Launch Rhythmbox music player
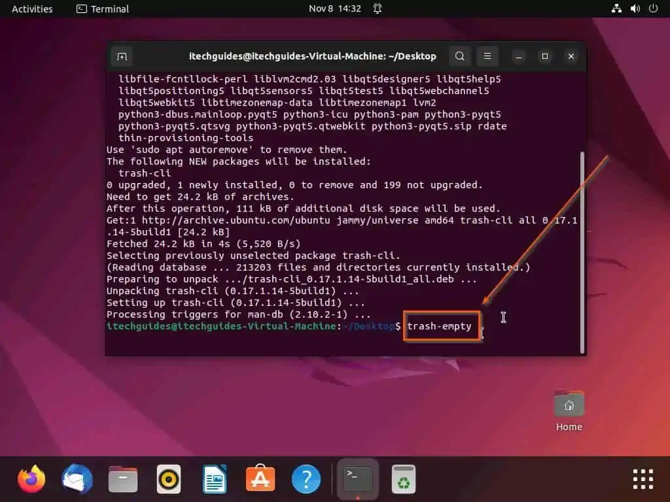Screen dimensions: 670x502 click(x=169, y=479)
